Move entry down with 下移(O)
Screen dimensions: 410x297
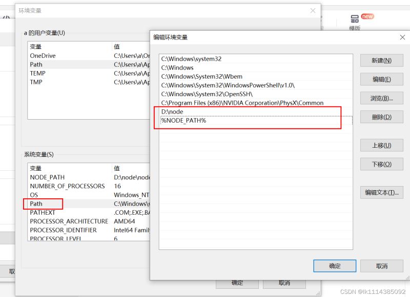pyautogui.click(x=381, y=164)
